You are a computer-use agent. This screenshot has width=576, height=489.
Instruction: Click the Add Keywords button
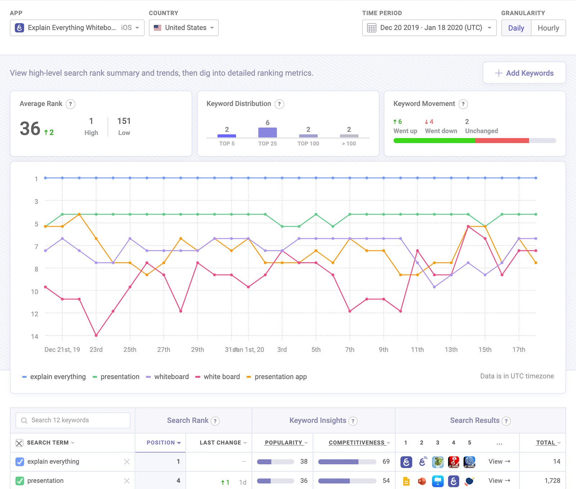[524, 73]
